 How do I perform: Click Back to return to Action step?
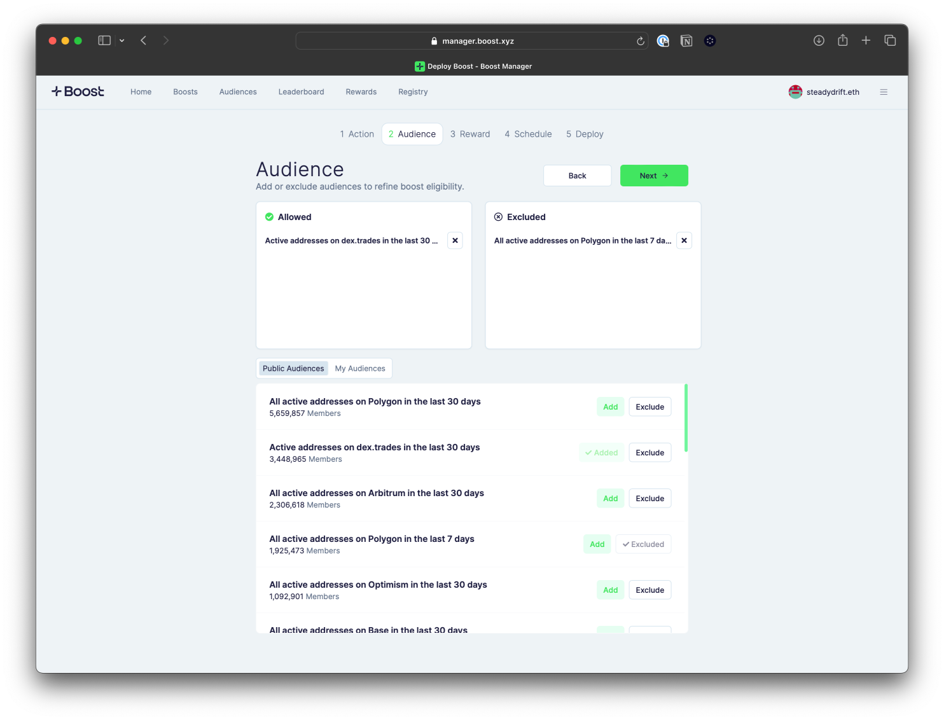tap(577, 176)
